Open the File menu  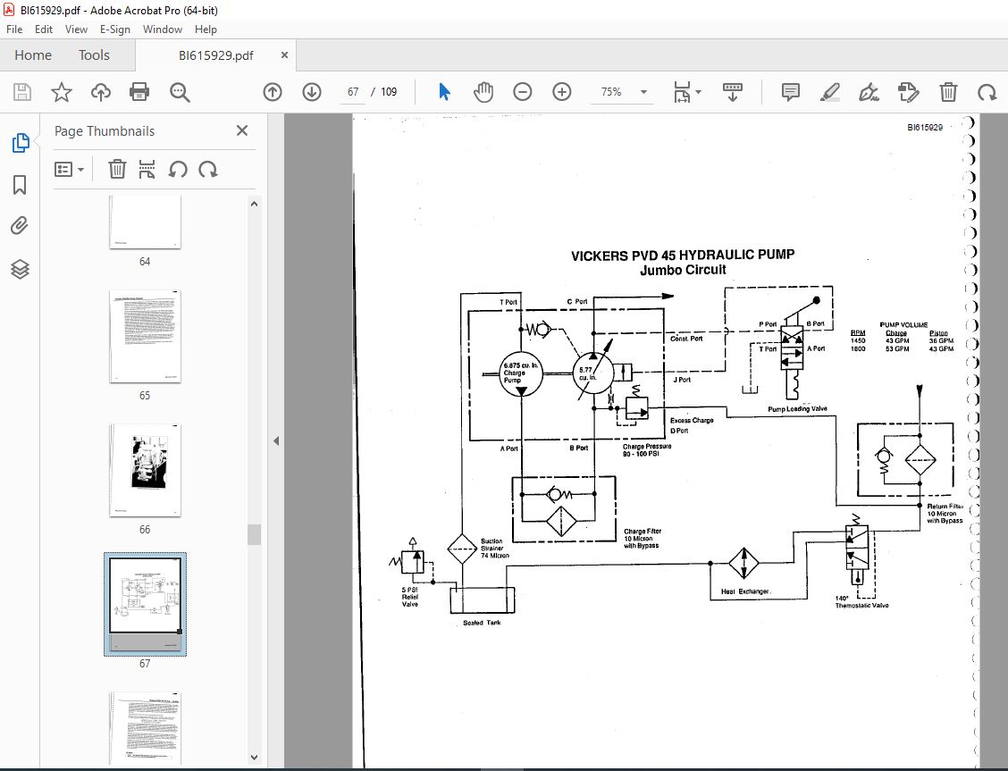tap(14, 29)
